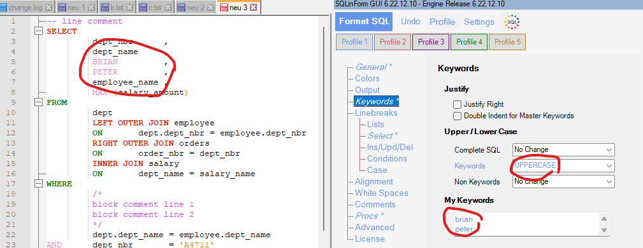Open the Complete SQL case dropdown
The width and height of the screenshot is (643, 248).
point(563,150)
